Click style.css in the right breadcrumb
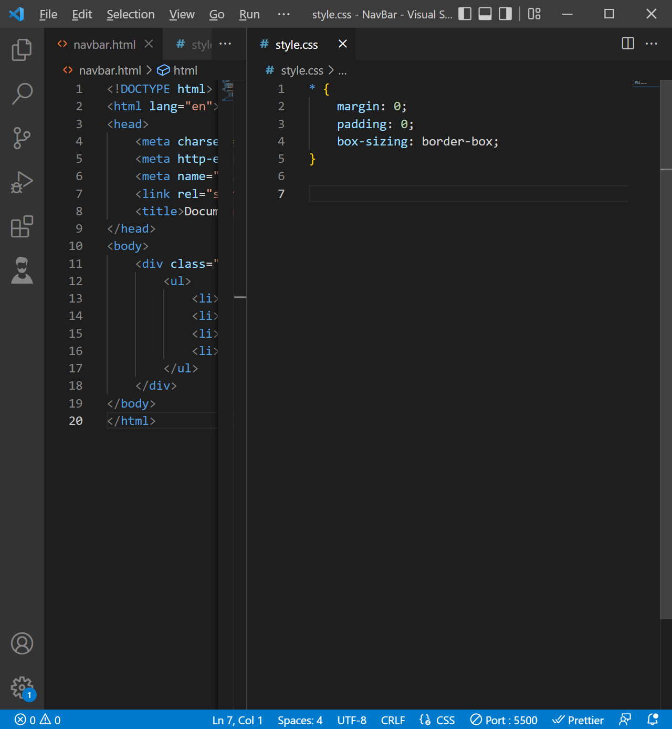The height and width of the screenshot is (729, 672). (302, 70)
